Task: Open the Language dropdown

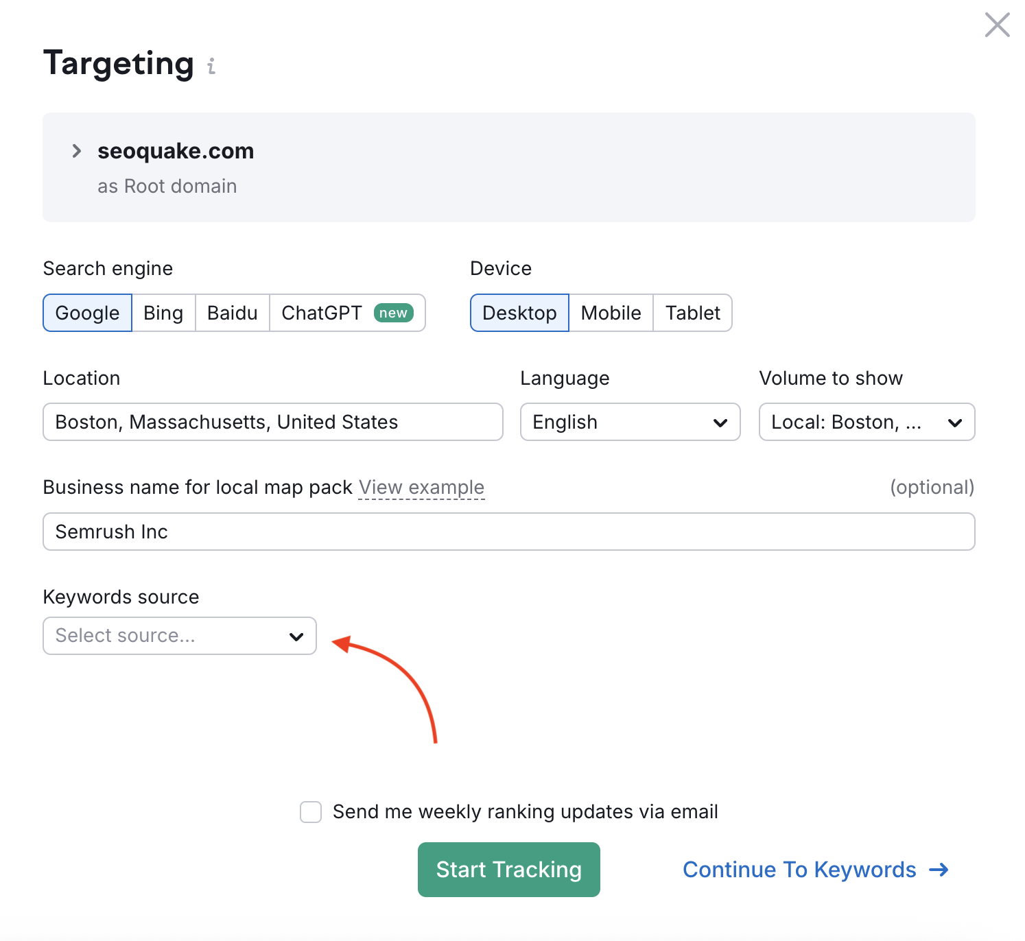Action: 631,422
